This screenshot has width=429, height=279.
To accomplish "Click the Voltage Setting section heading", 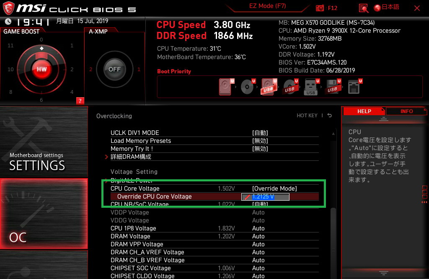I will [x=134, y=172].
